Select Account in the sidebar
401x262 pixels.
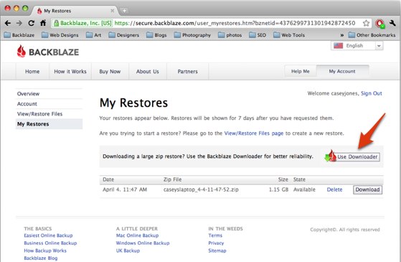(49, 104)
